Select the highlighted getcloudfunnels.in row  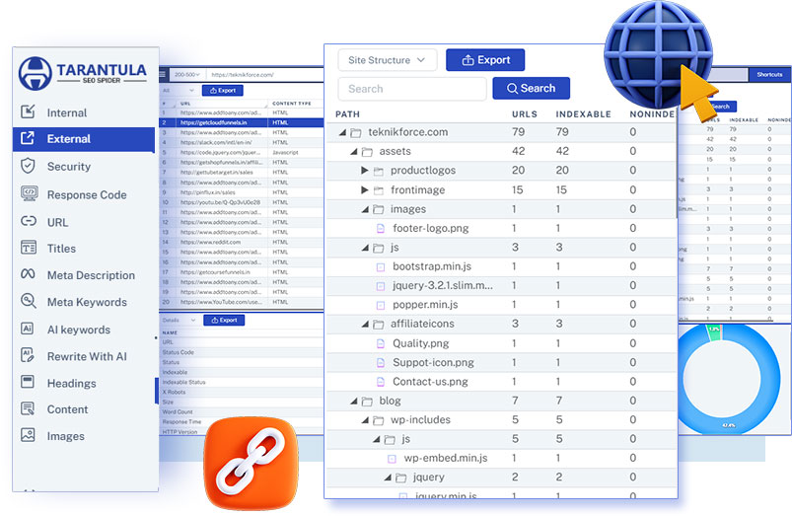pos(242,122)
